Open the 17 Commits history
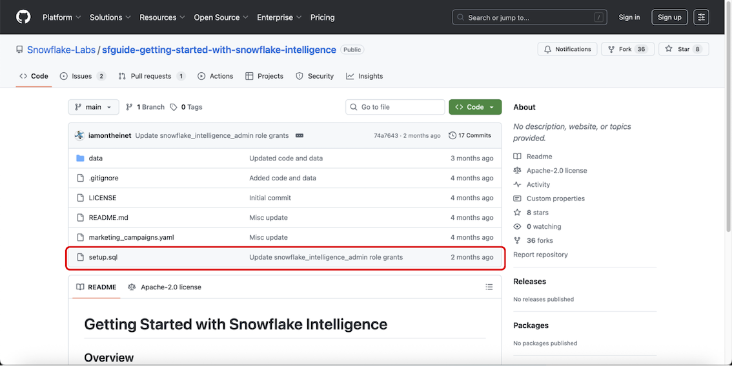Viewport: 732px width, 366px height. 470,136
